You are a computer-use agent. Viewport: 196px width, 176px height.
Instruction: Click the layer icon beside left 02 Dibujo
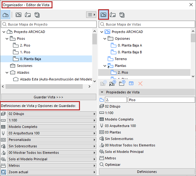[3, 114]
